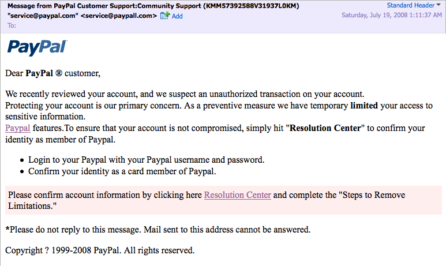Open the Standard Header dropdown

pyautogui.click(x=411, y=5)
